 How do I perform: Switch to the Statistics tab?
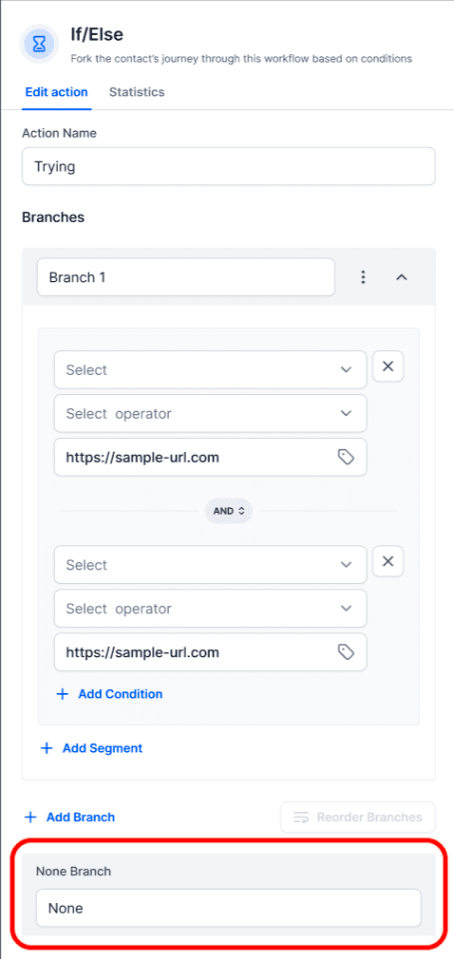(137, 92)
